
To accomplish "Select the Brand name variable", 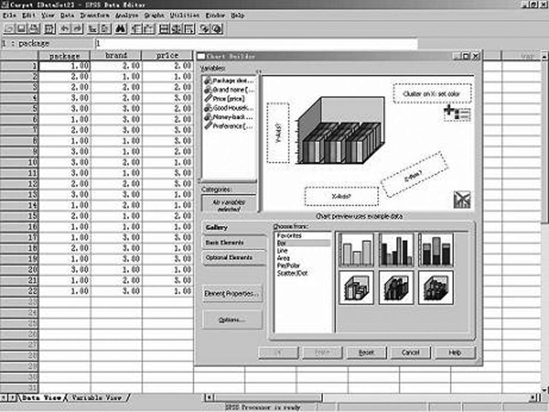I will point(229,90).
